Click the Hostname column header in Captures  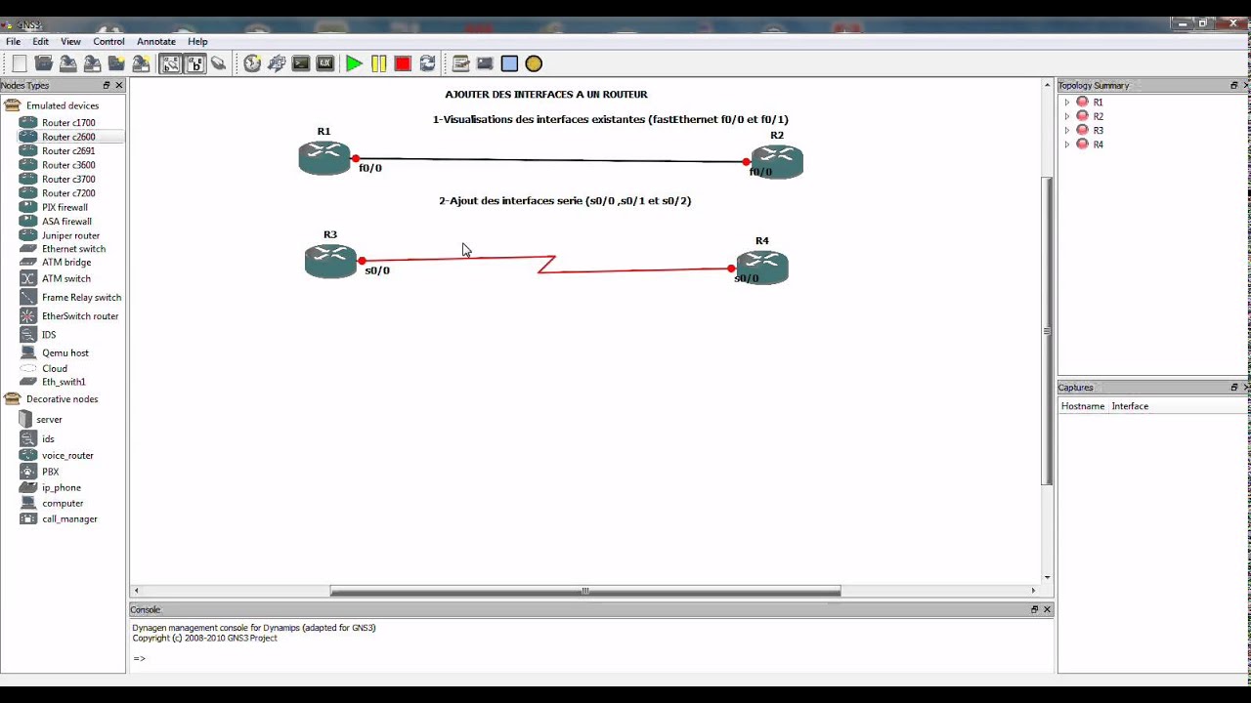(1083, 406)
